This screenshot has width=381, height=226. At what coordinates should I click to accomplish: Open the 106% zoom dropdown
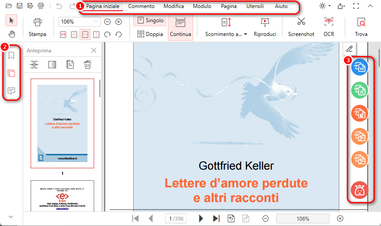click(79, 22)
